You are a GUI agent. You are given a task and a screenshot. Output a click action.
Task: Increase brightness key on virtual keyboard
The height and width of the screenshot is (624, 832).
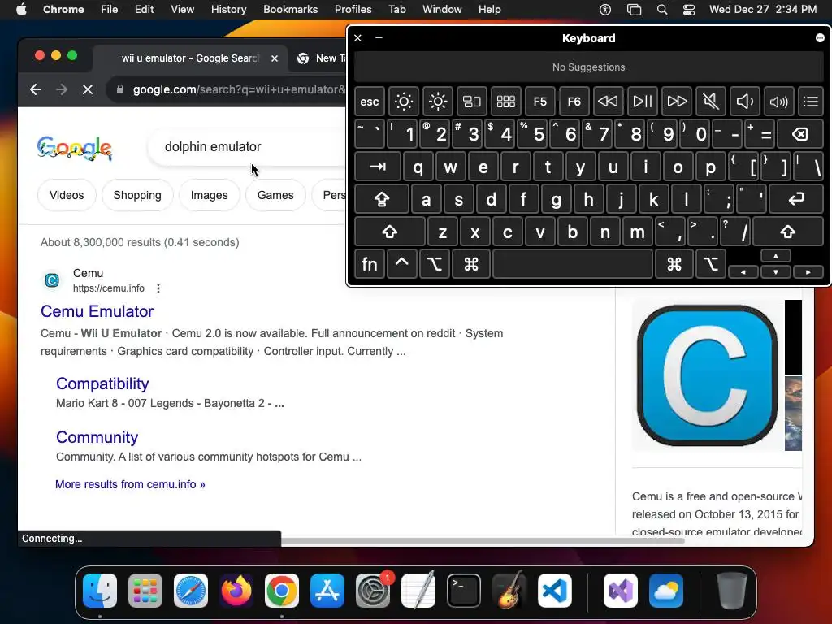point(438,102)
